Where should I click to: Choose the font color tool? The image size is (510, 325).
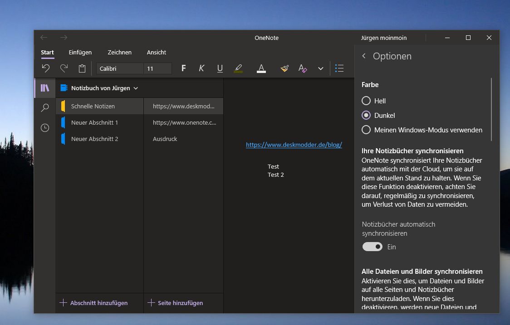tap(261, 68)
